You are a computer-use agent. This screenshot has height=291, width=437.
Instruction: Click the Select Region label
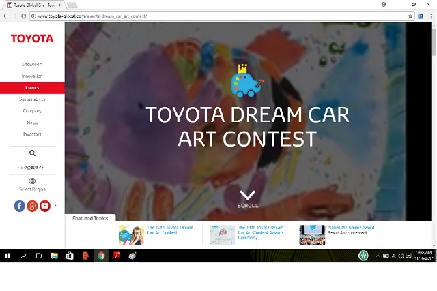click(32, 189)
